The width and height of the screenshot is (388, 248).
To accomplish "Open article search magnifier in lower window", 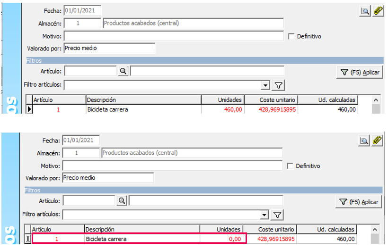I will click(122, 201).
